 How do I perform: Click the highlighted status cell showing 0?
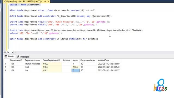76,71
